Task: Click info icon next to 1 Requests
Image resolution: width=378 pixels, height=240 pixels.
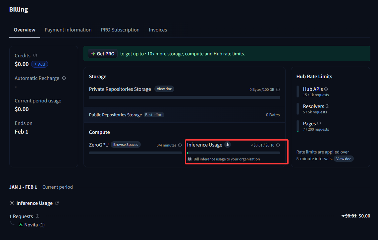Action: [37, 216]
